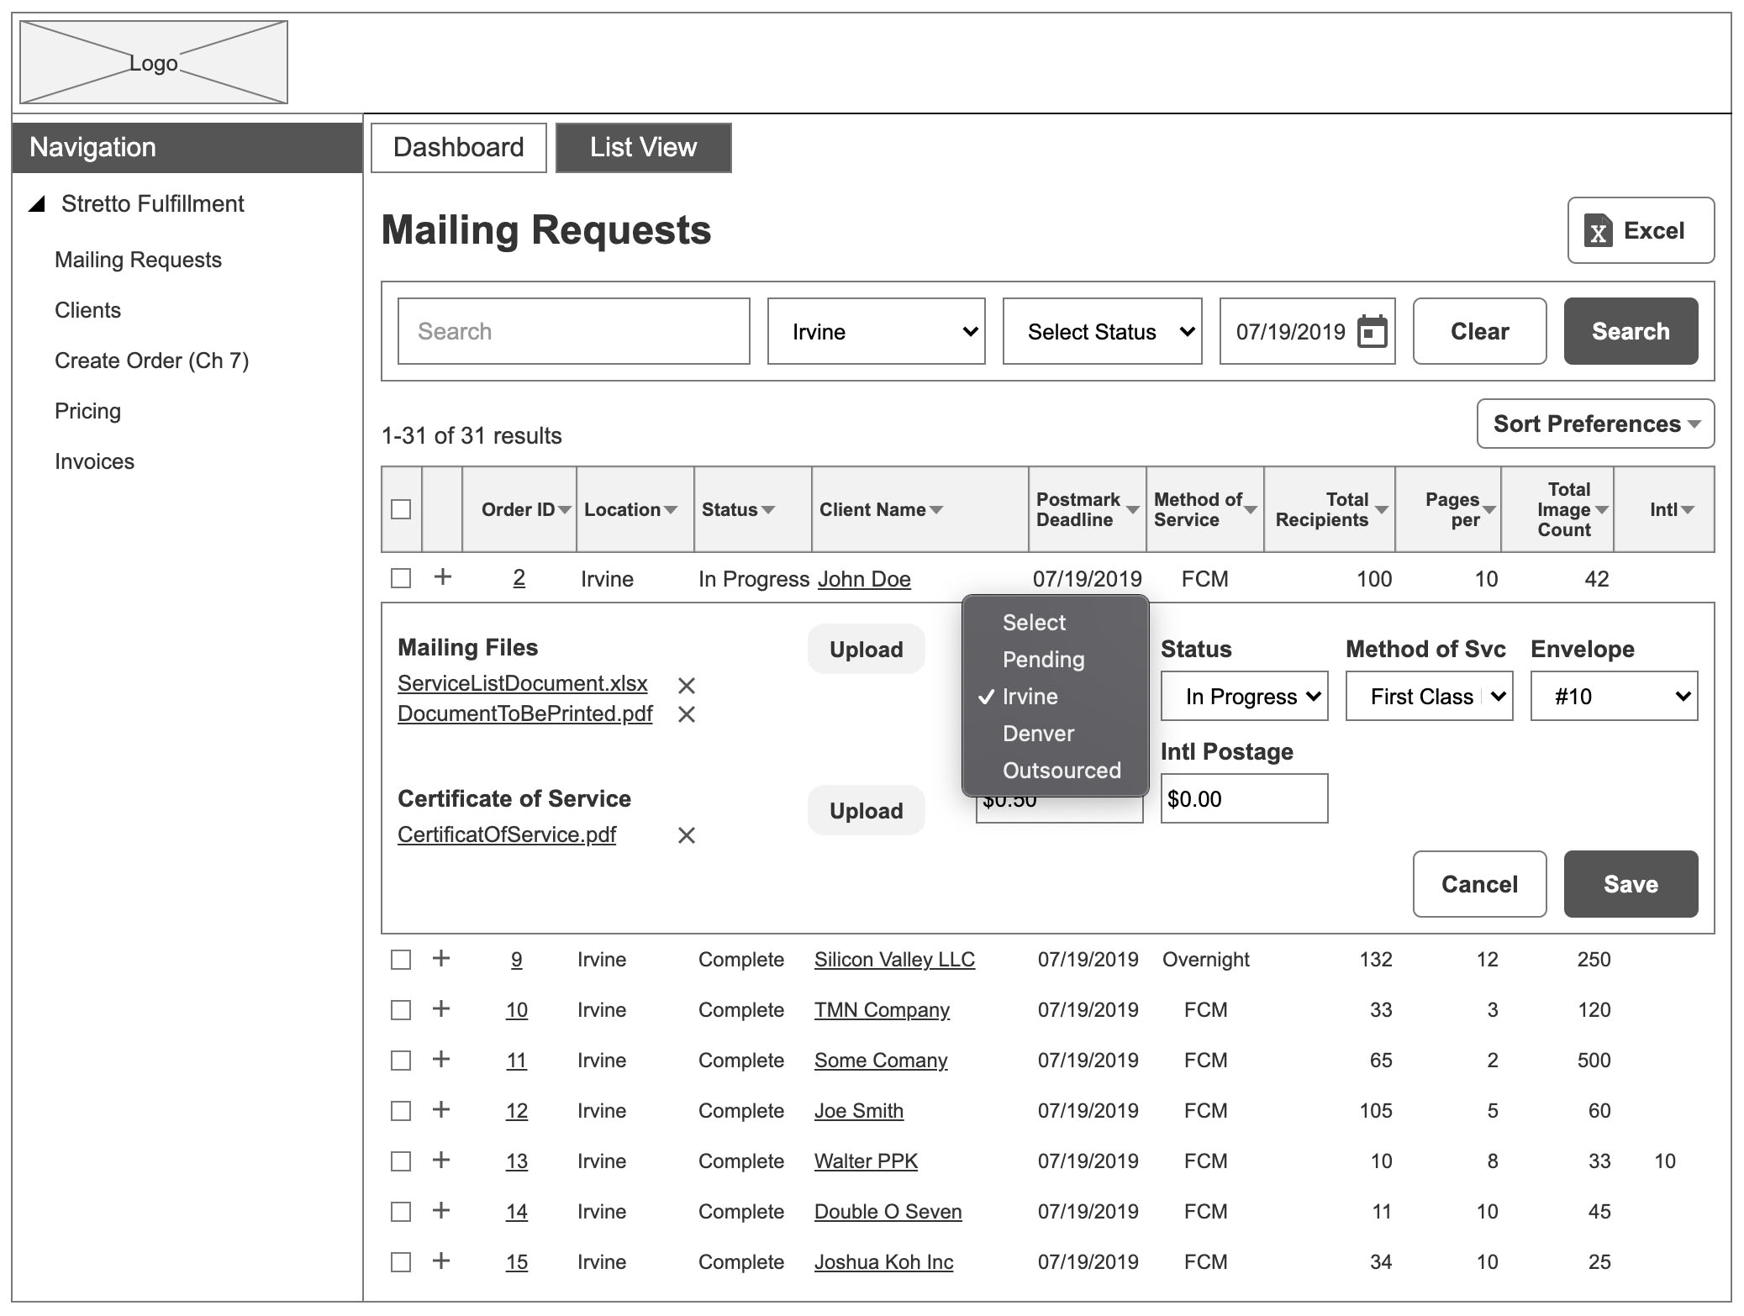This screenshot has width=1744, height=1316.
Task: Click the Save button
Action: [1631, 884]
